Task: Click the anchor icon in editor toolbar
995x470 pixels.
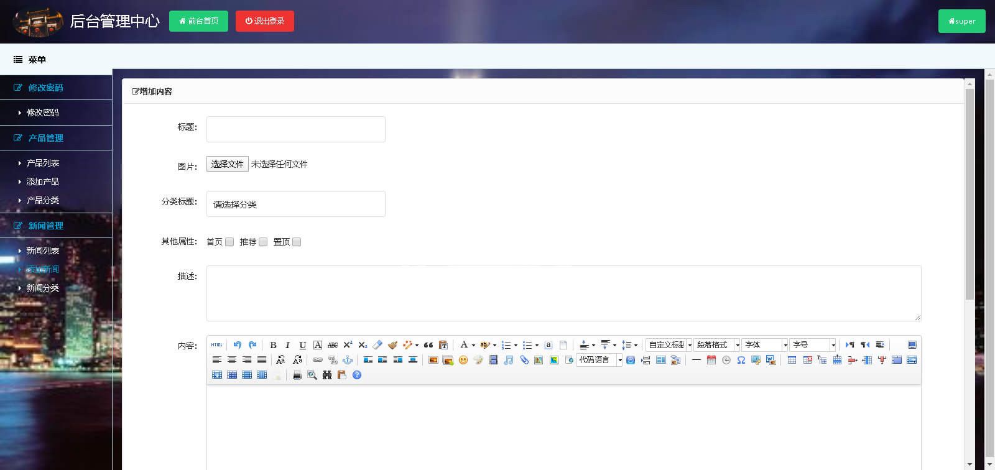Action: (x=348, y=360)
